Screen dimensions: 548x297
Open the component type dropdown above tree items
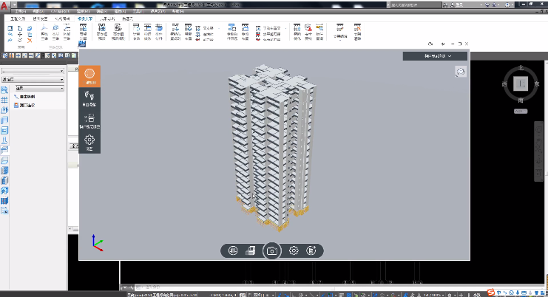tap(39, 89)
